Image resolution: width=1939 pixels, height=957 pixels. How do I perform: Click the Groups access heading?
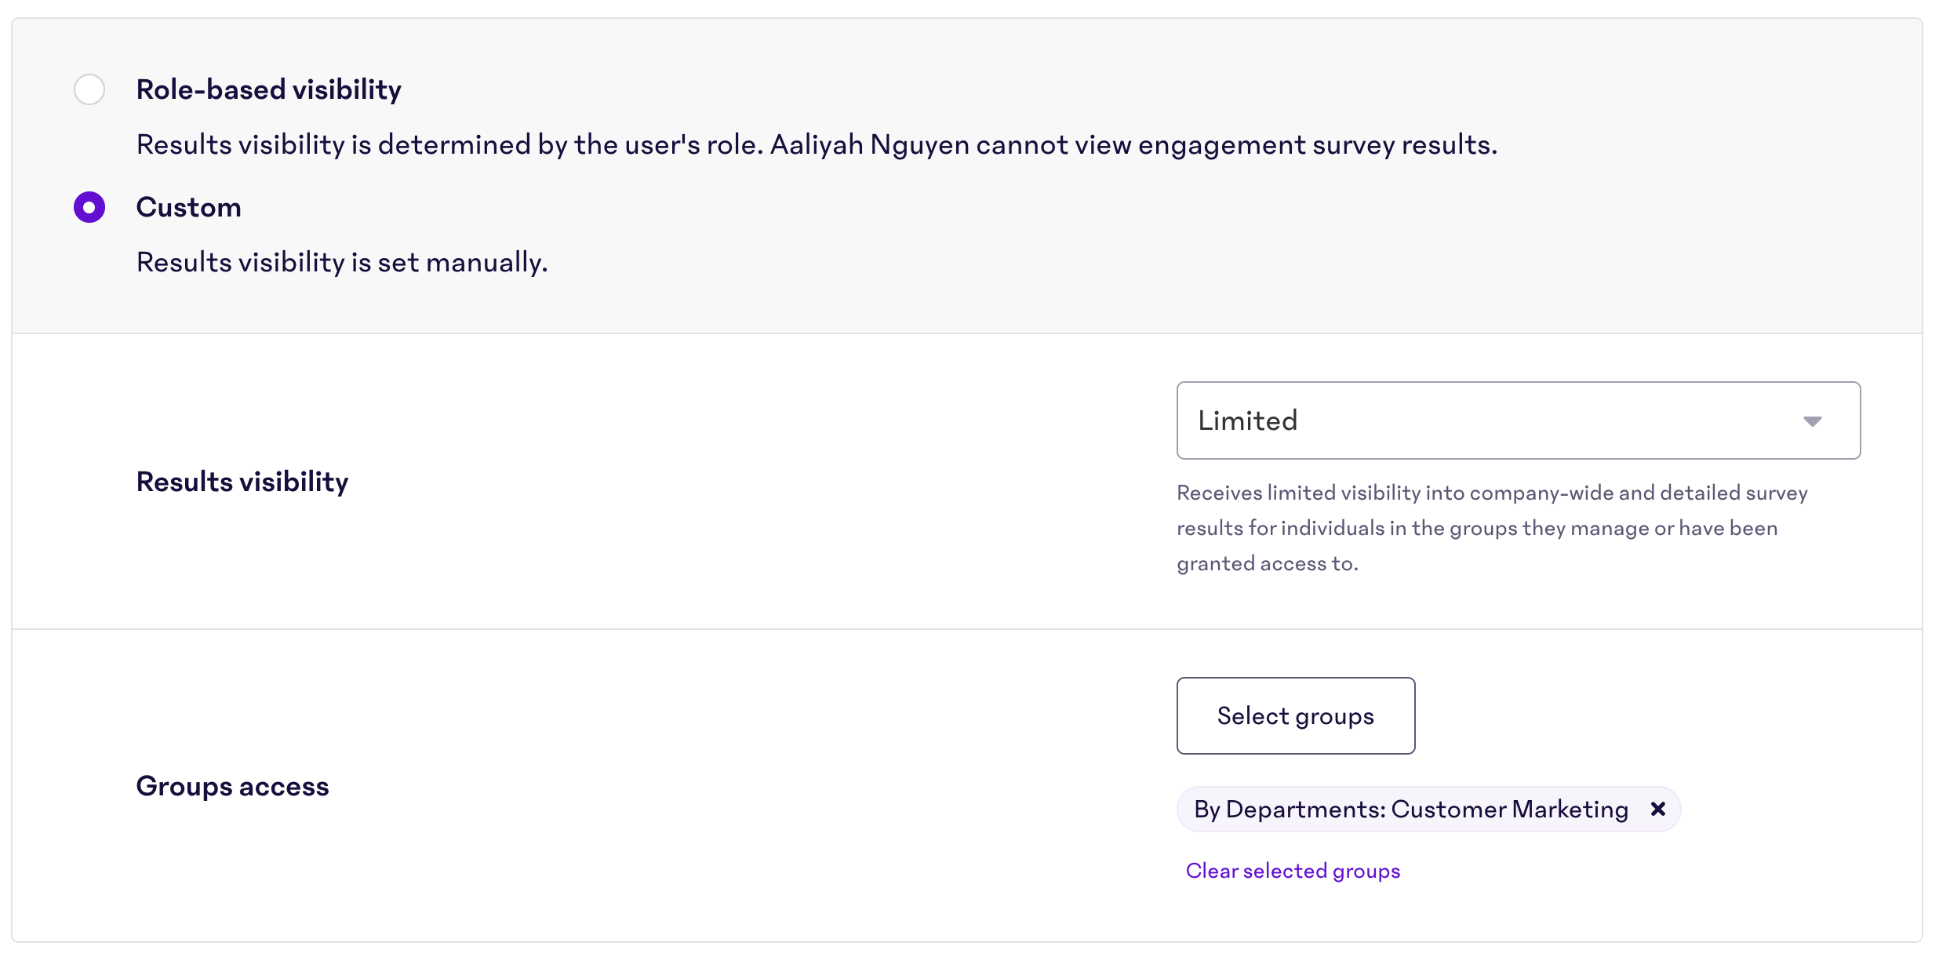coord(233,786)
